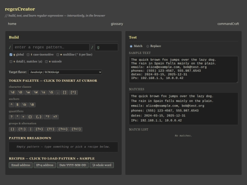
Task: Go to the home nav link
Action: [12, 24]
